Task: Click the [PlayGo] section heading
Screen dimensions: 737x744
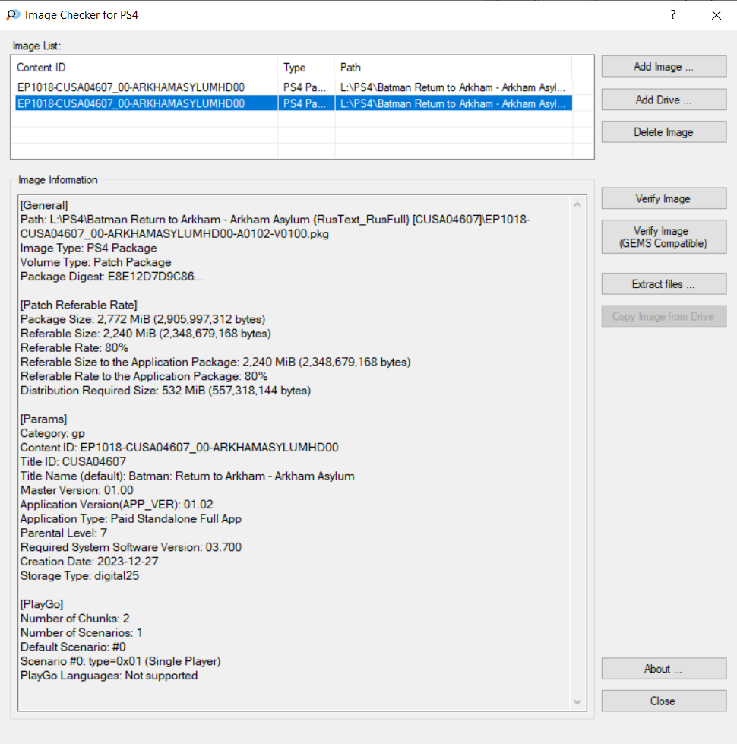Action: [x=42, y=604]
